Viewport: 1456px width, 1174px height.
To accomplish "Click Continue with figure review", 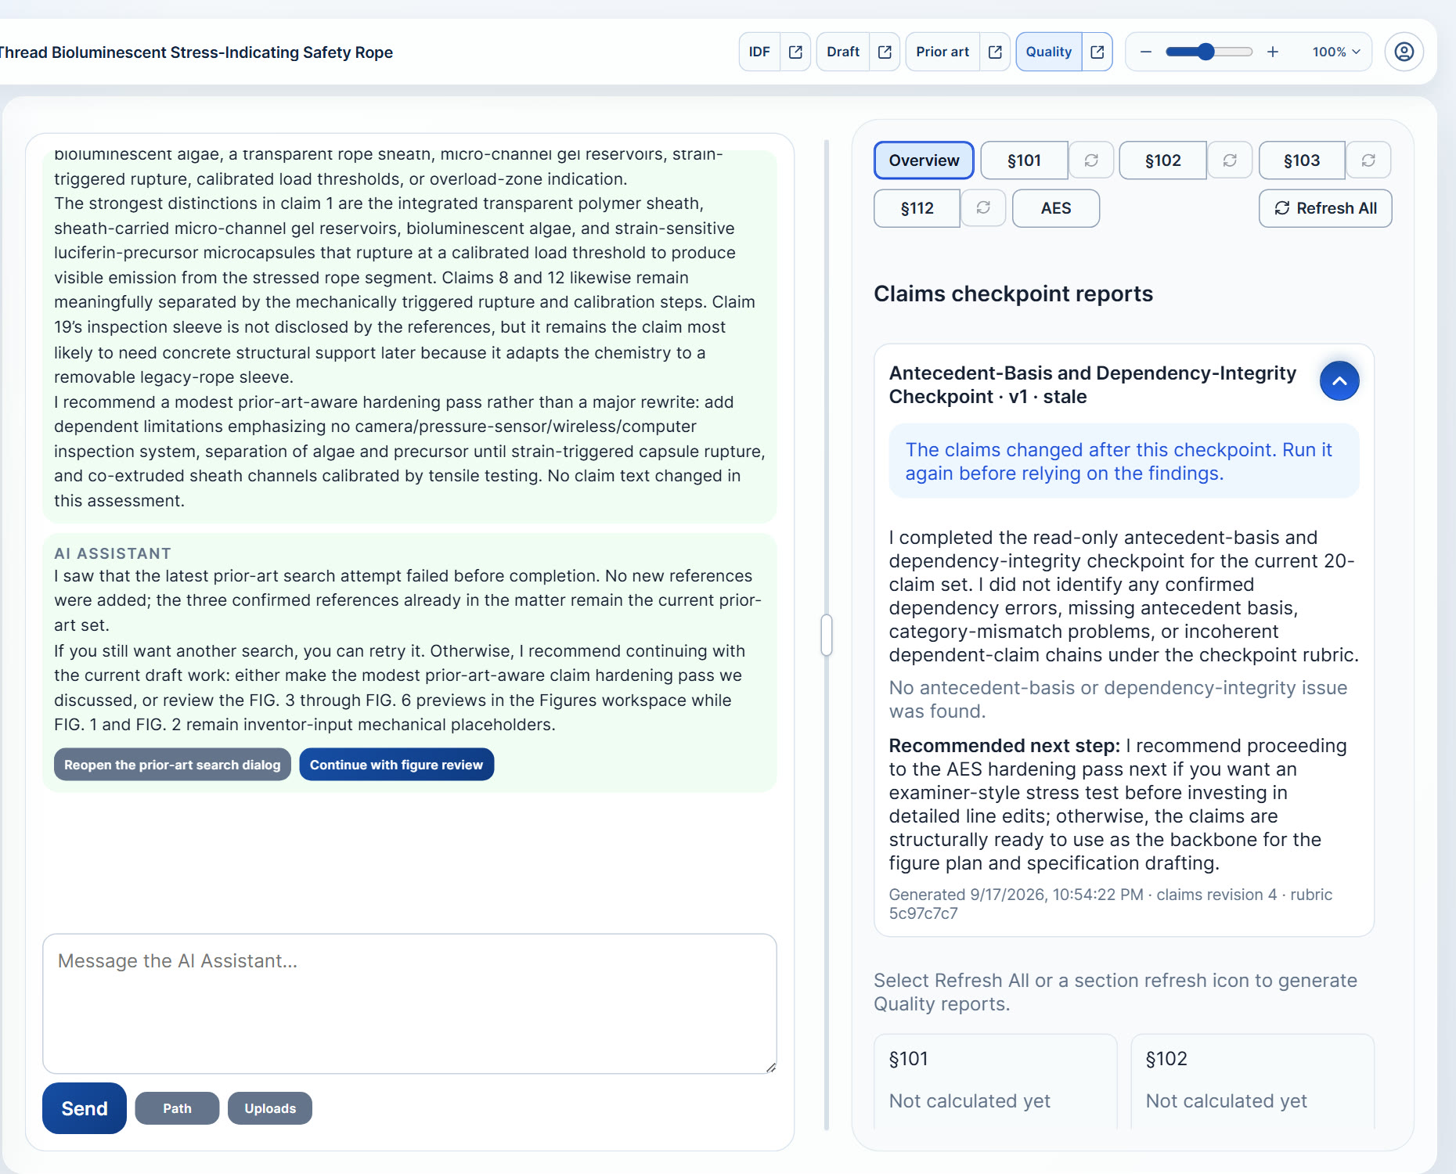I will pyautogui.click(x=396, y=765).
